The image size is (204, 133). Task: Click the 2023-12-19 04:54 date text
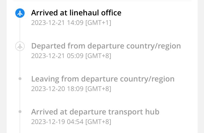click(x=57, y=122)
